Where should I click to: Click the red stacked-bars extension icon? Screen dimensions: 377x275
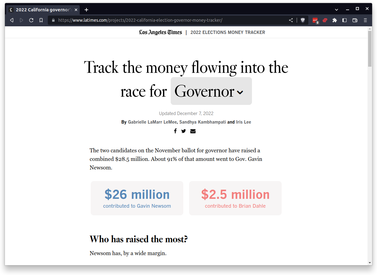click(x=325, y=20)
